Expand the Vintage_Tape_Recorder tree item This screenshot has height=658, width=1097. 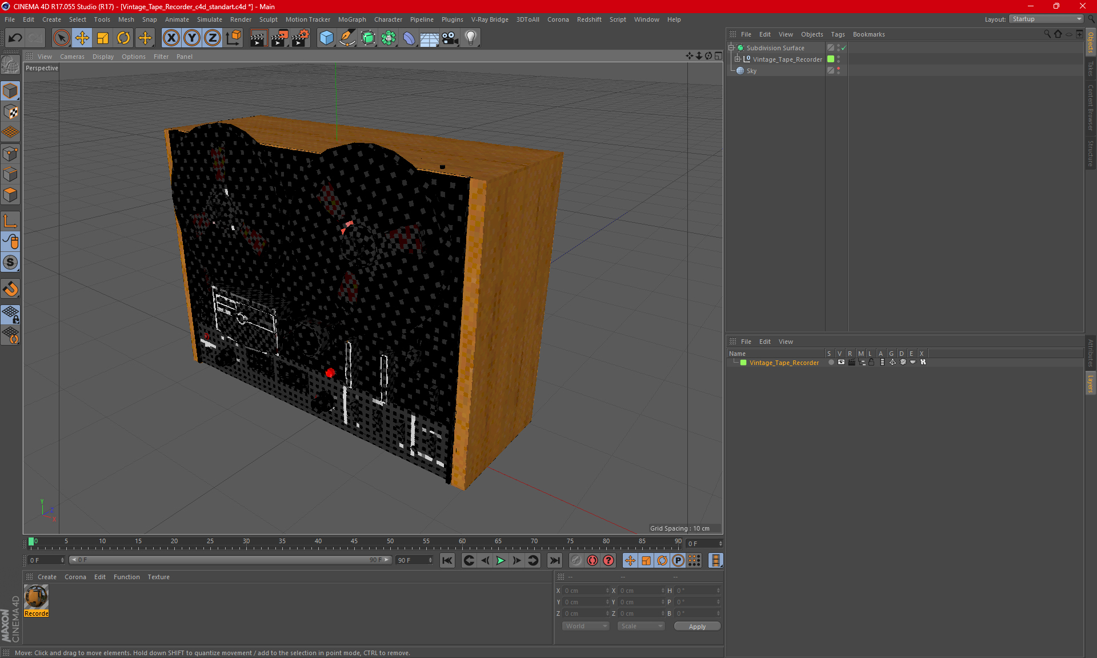(x=738, y=59)
